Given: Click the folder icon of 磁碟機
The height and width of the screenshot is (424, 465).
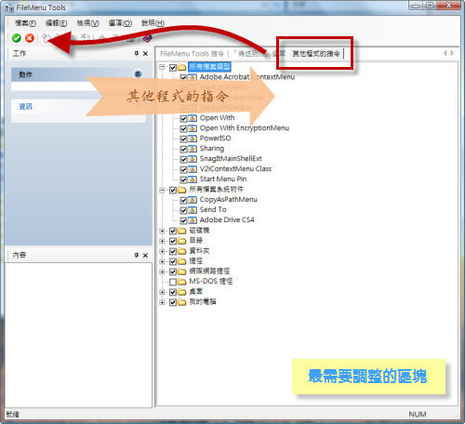Looking at the screenshot, I should click(x=182, y=231).
